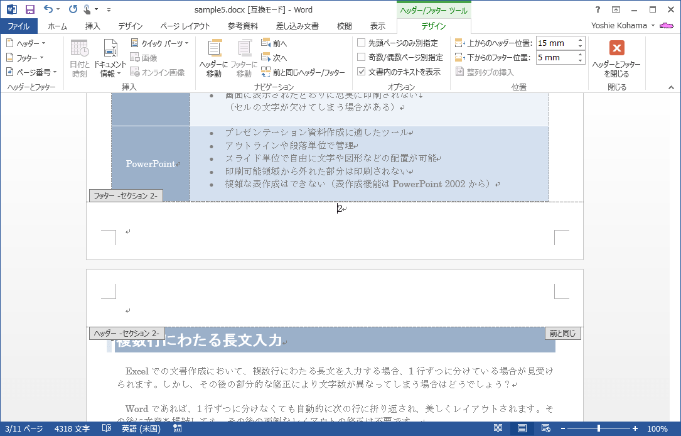681x436 pixels.
Task: Click Go to Footer (フッターに移動) icon
Action: pyautogui.click(x=244, y=58)
